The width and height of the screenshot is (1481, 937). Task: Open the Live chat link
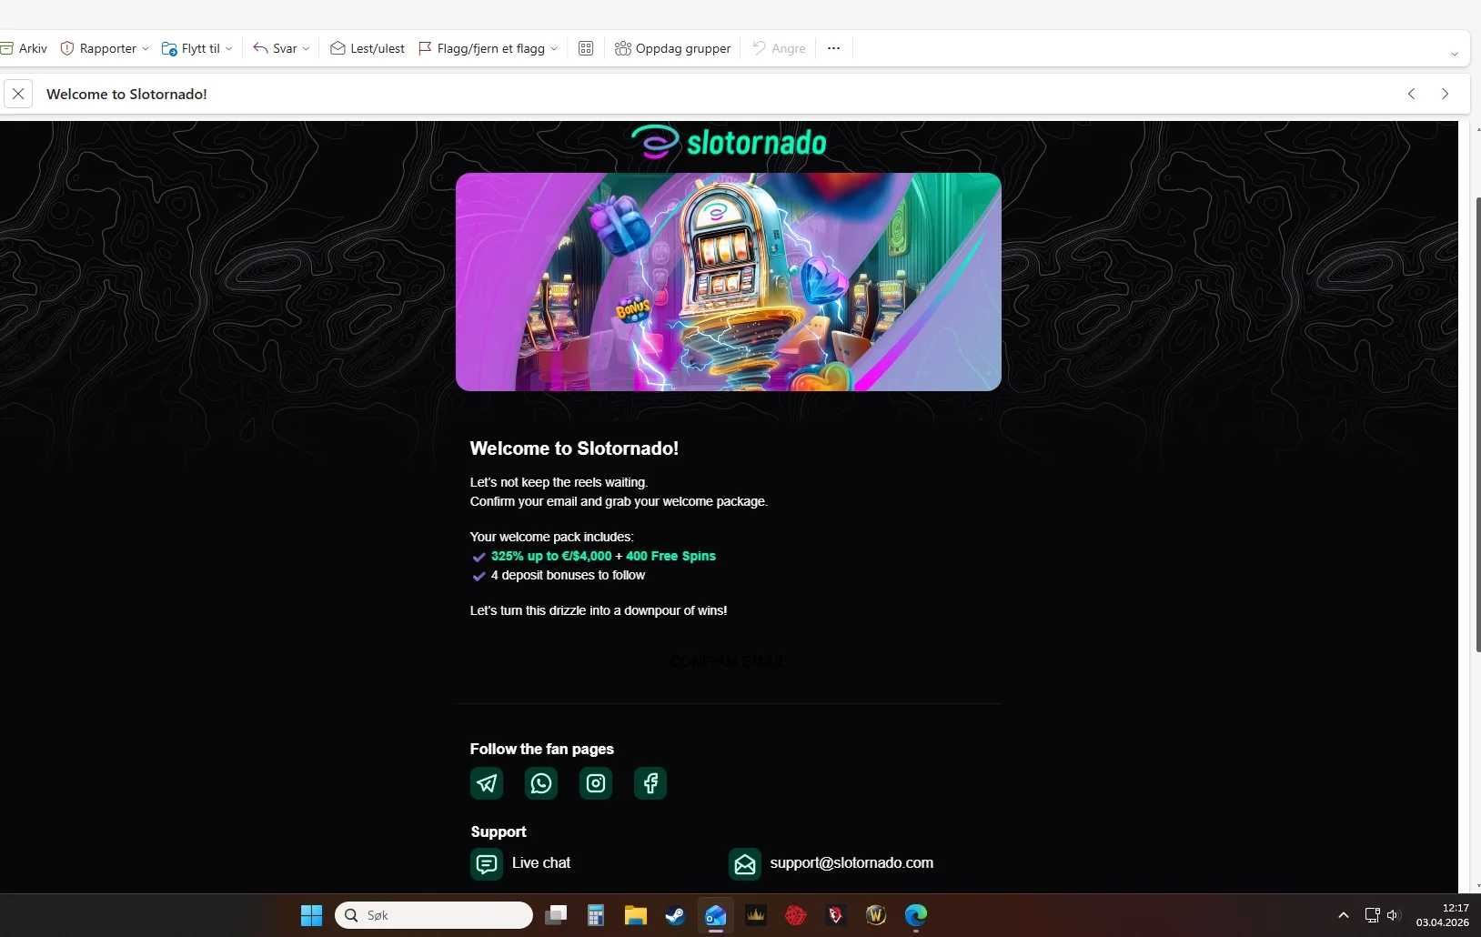pos(541,862)
